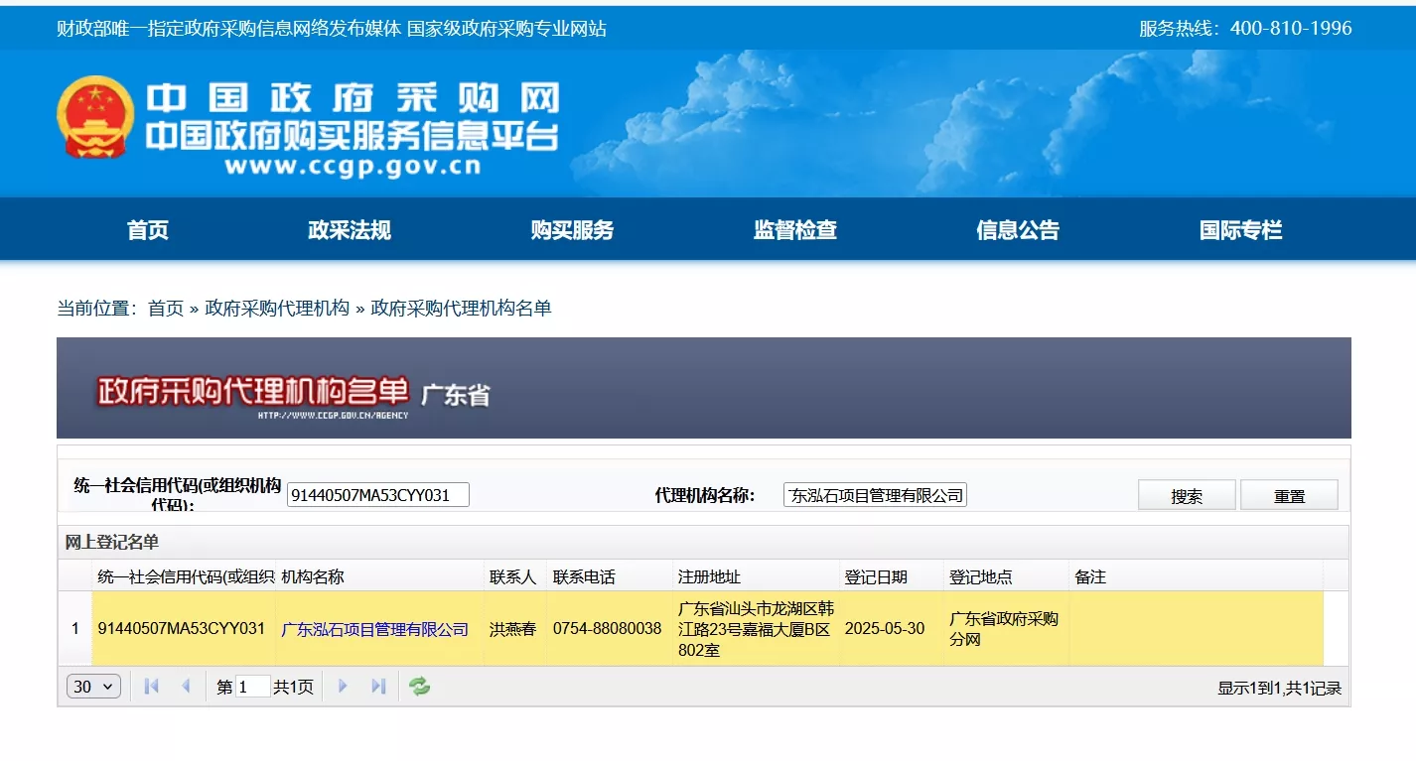The image size is (1416, 761).
Task: Click column header 机构名称
Action: click(380, 576)
